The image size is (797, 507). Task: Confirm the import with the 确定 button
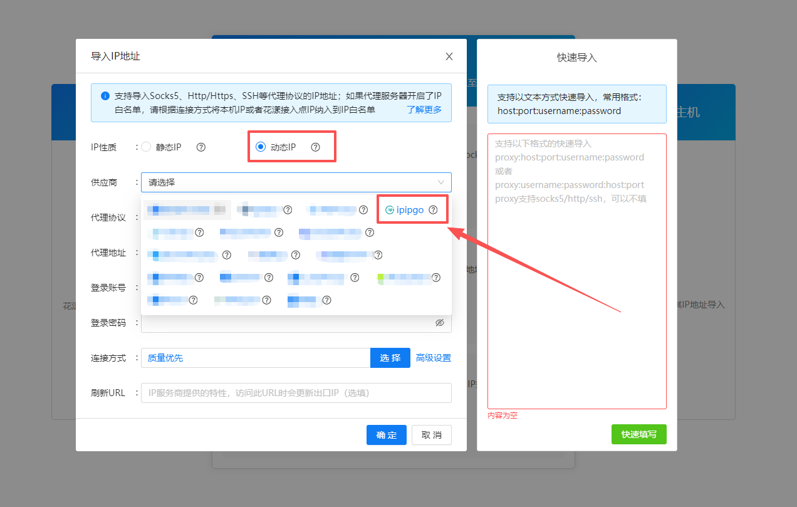tap(386, 434)
